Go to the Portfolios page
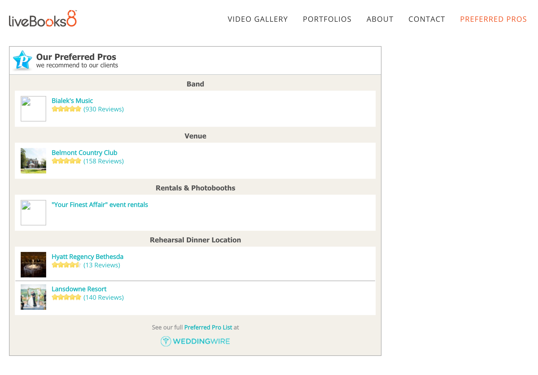The width and height of the screenshot is (538, 375). point(327,19)
